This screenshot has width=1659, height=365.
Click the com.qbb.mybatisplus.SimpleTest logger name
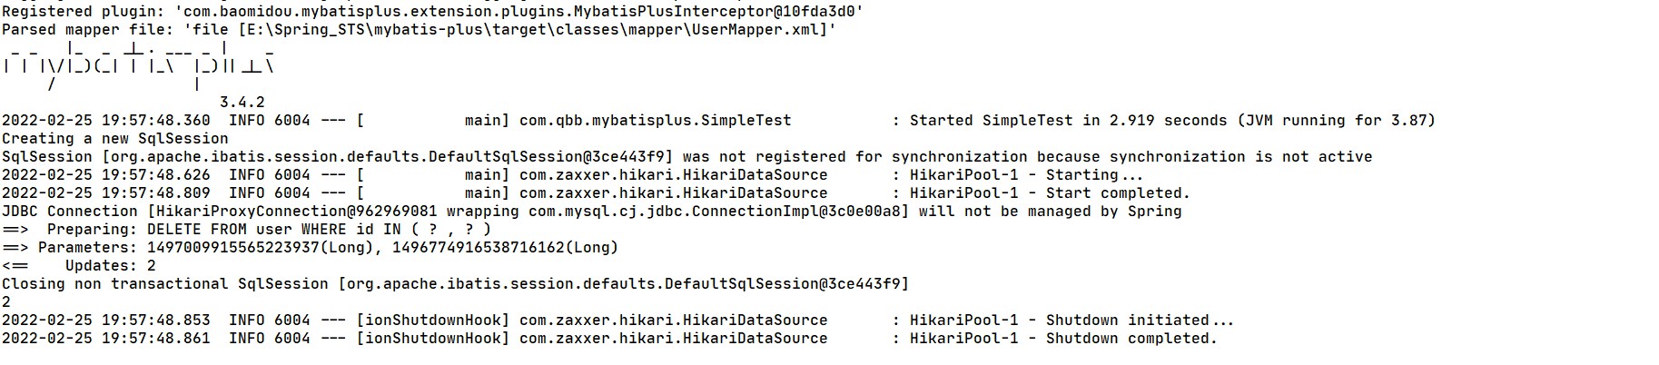655,121
